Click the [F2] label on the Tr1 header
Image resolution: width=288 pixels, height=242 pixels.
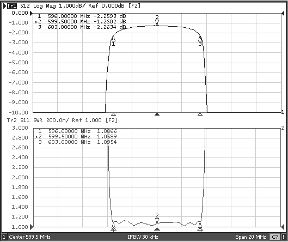[x=134, y=6]
